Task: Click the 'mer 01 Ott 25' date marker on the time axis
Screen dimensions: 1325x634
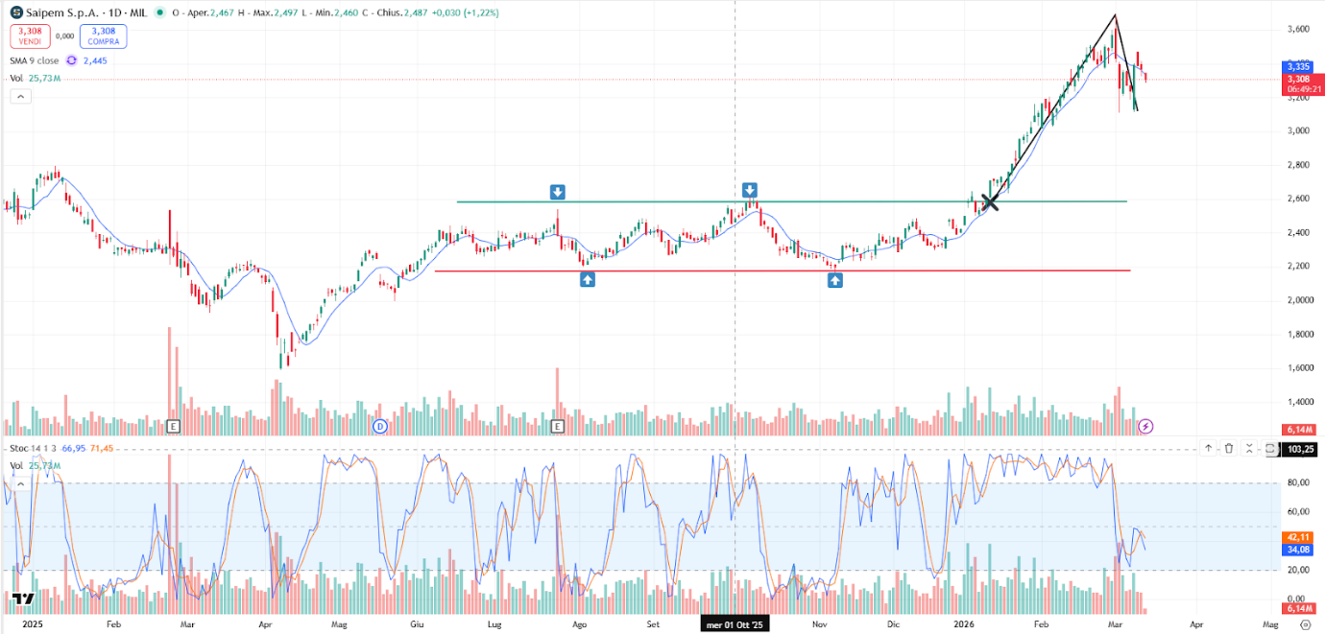Action: pyautogui.click(x=735, y=622)
